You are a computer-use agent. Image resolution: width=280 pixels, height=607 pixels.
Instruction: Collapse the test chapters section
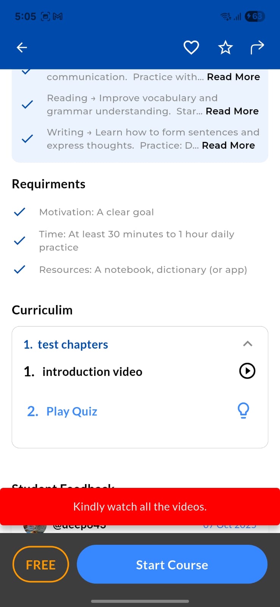[x=247, y=344]
